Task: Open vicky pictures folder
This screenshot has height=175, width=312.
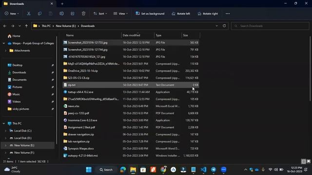Action: (x=19, y=109)
